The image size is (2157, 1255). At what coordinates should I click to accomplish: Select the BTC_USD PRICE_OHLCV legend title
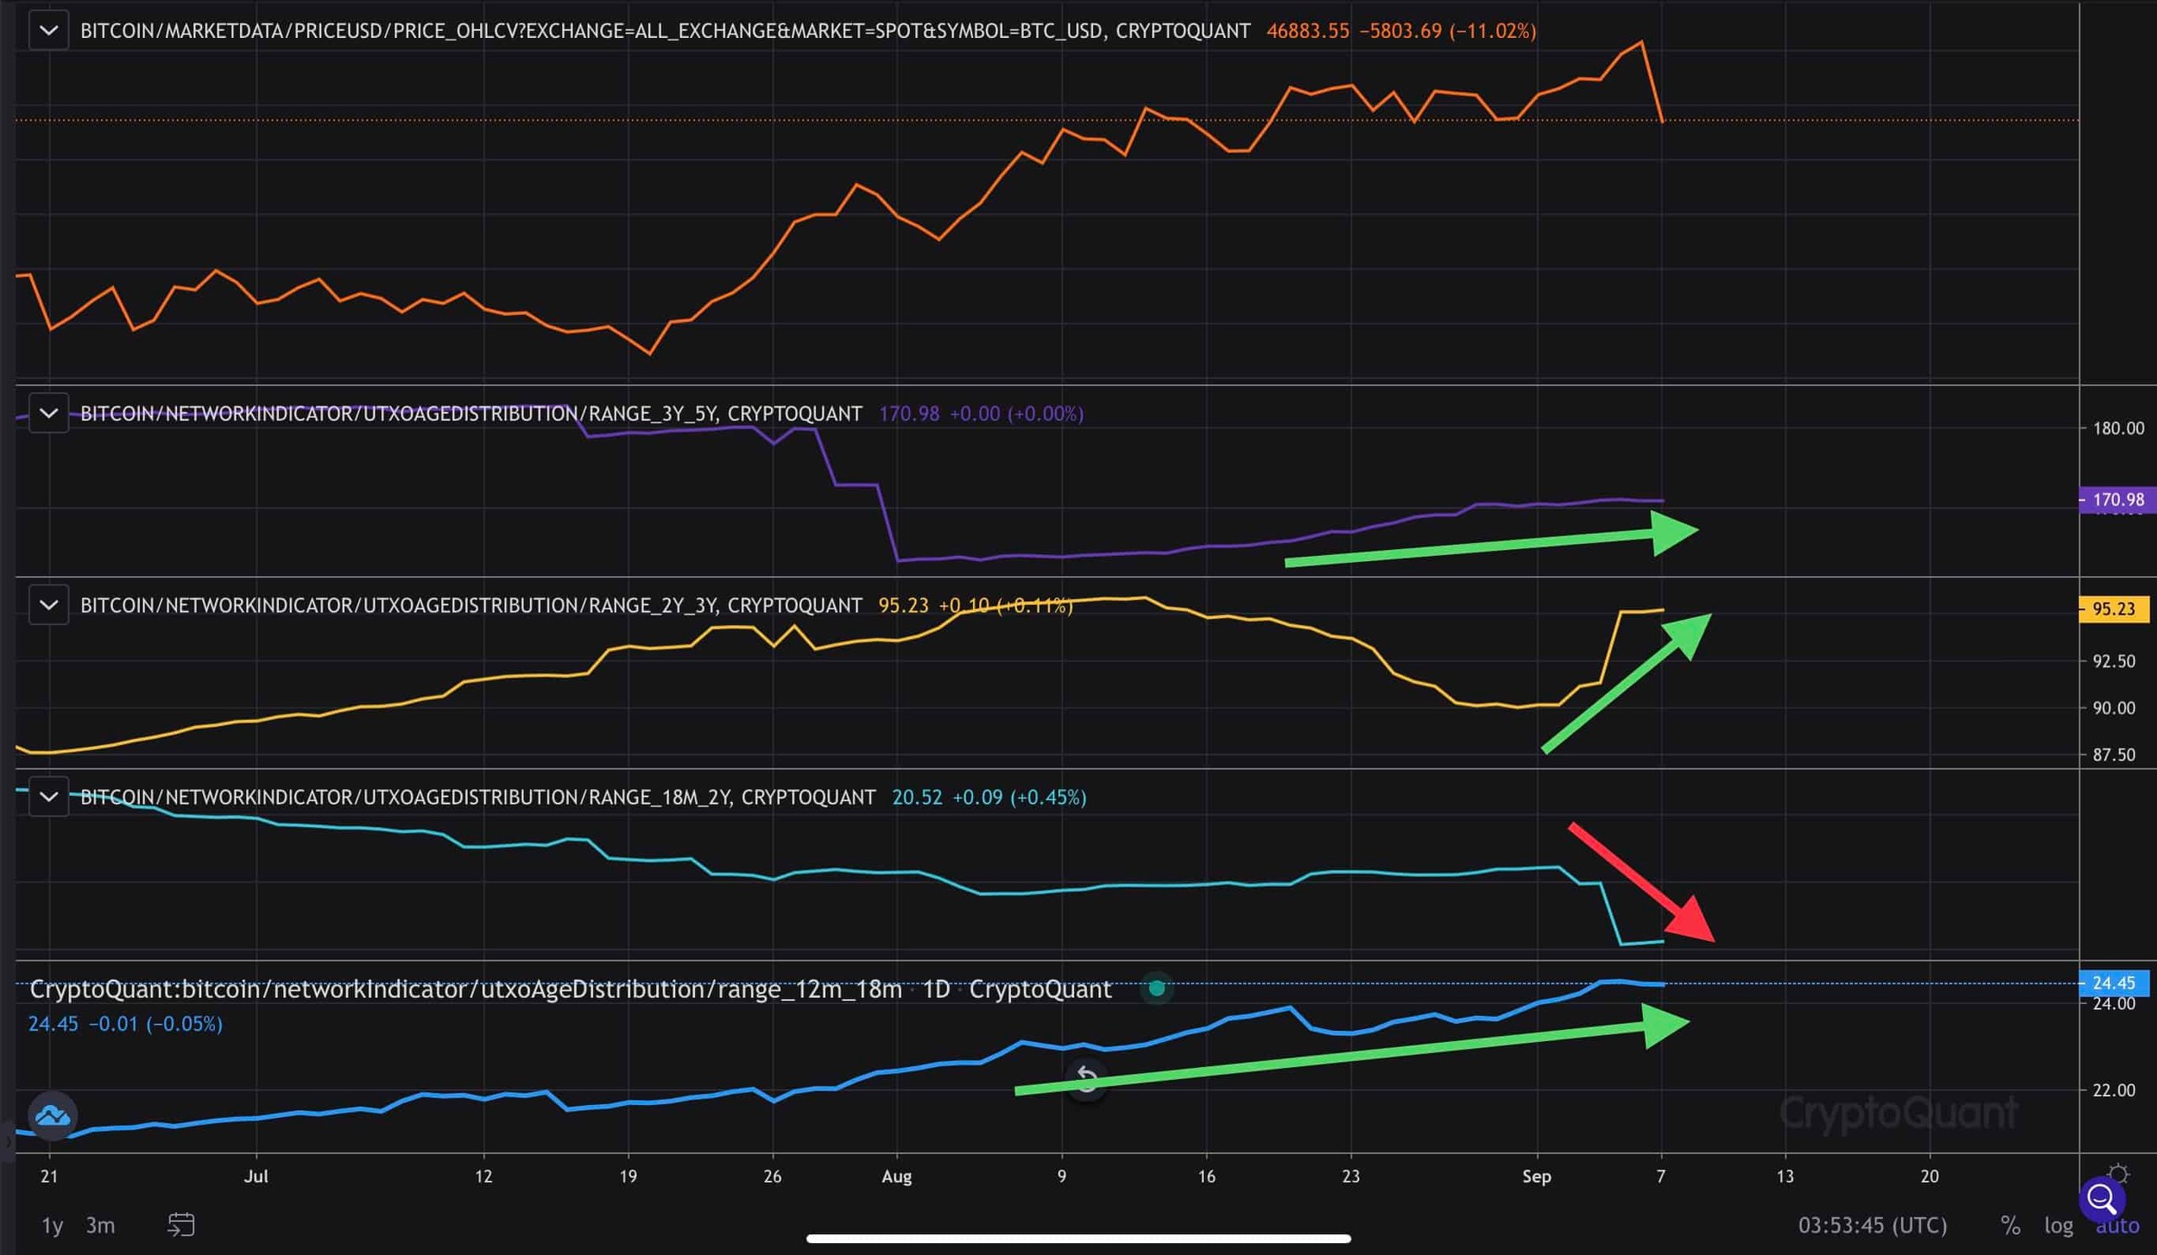pos(665,31)
